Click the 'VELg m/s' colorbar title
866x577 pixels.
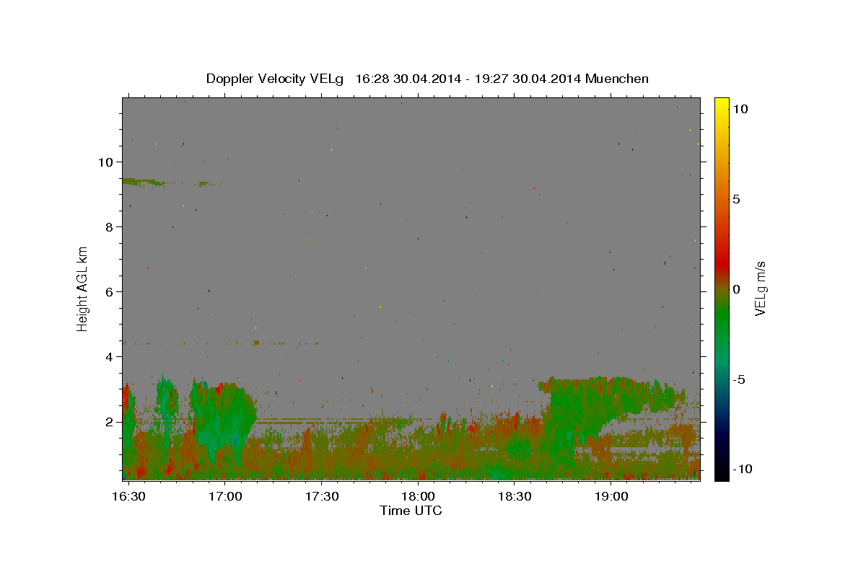click(760, 289)
